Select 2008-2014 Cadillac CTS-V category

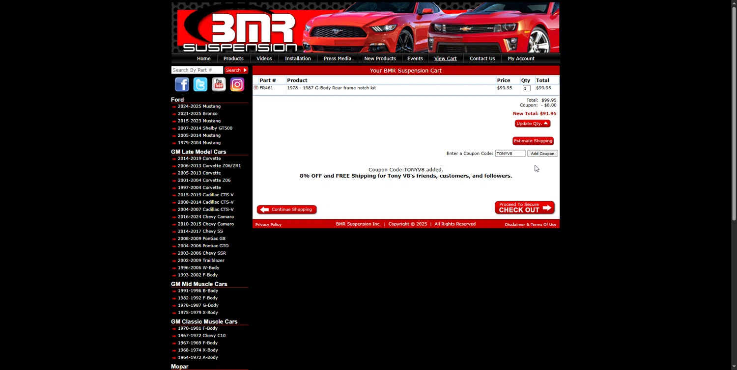(205, 202)
